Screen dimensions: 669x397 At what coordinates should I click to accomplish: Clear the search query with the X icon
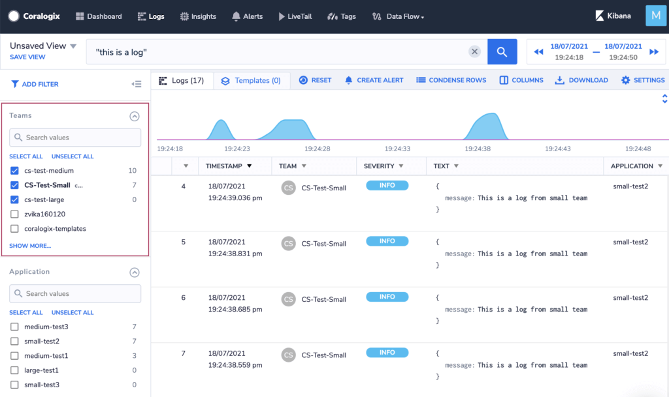474,51
